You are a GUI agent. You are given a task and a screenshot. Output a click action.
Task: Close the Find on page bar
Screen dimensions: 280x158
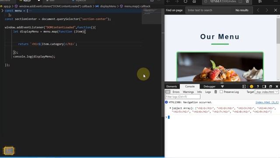click(x=276, y=10)
